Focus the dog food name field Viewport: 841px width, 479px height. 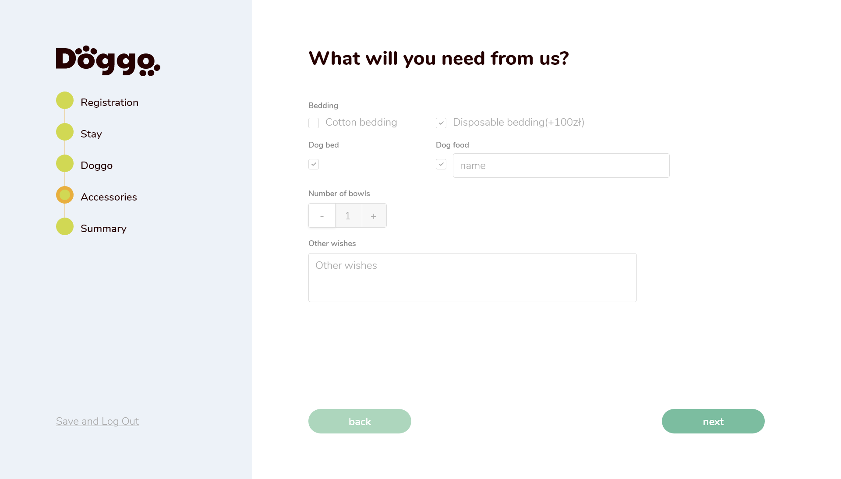click(561, 166)
